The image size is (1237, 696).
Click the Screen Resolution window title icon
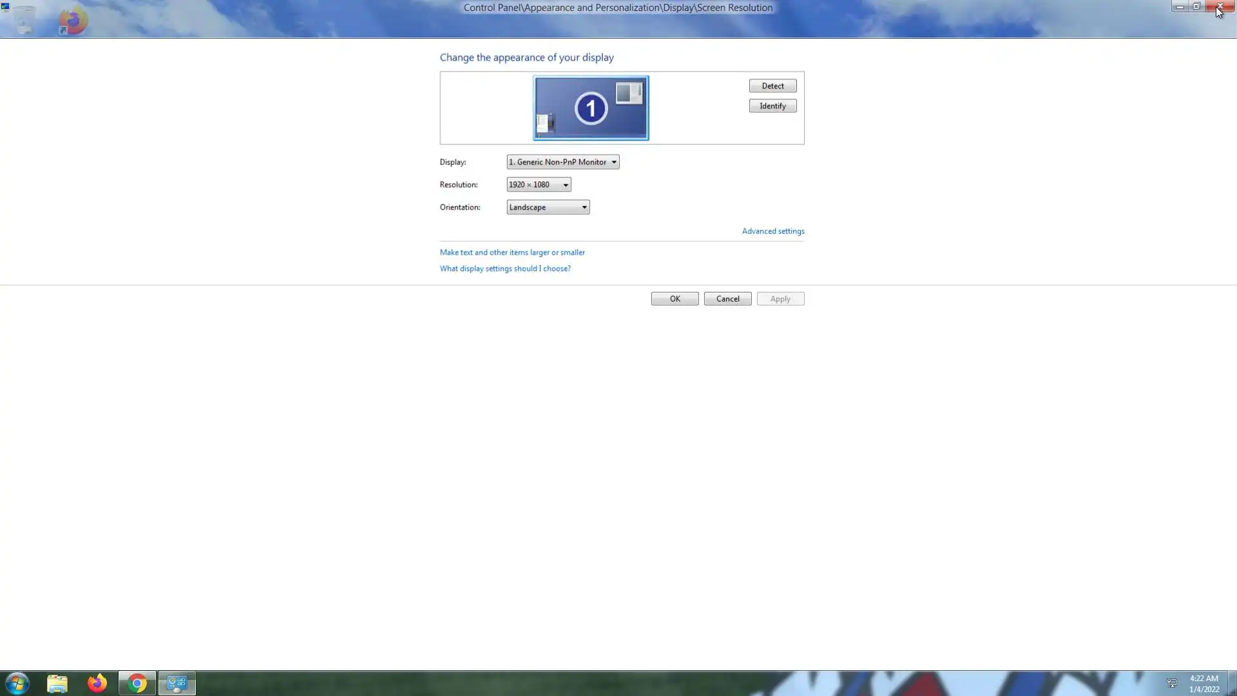point(6,6)
